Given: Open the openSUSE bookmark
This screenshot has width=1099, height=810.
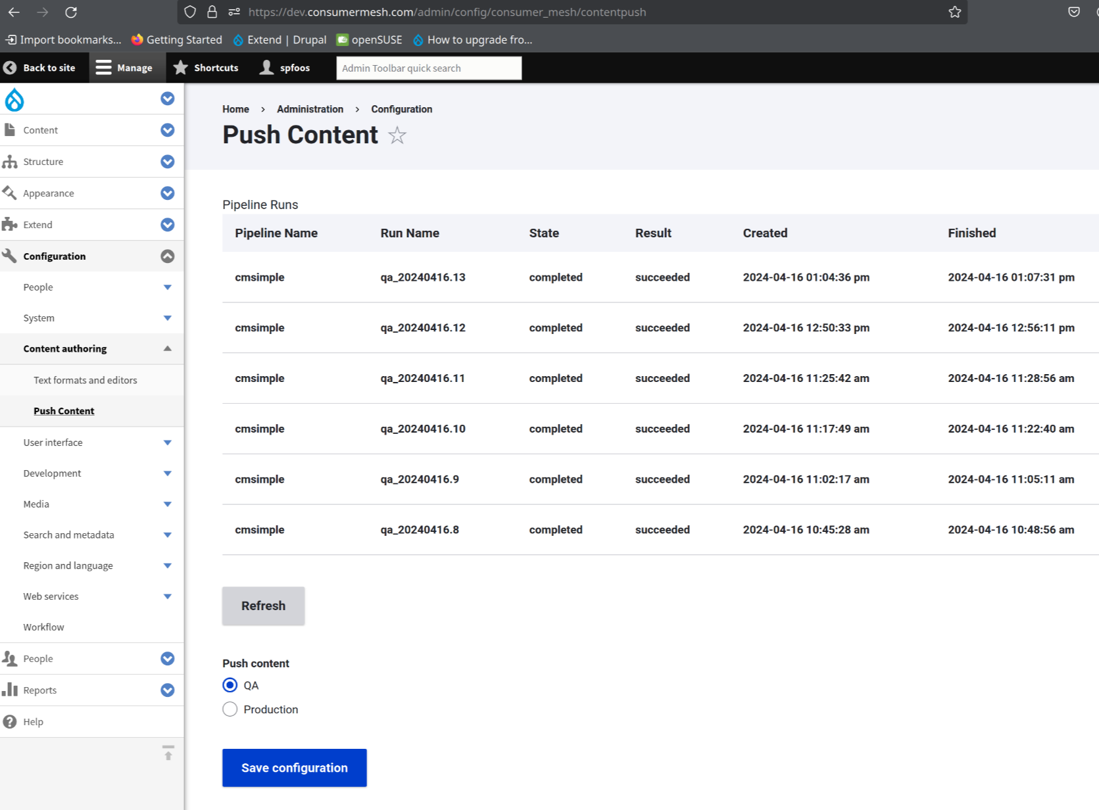Looking at the screenshot, I should pyautogui.click(x=369, y=39).
